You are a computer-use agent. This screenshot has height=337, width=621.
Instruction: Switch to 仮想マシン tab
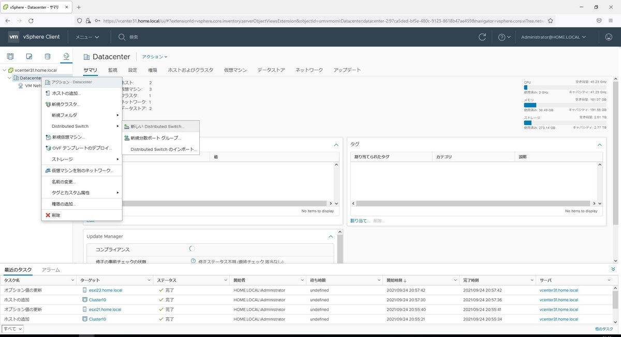[235, 70]
